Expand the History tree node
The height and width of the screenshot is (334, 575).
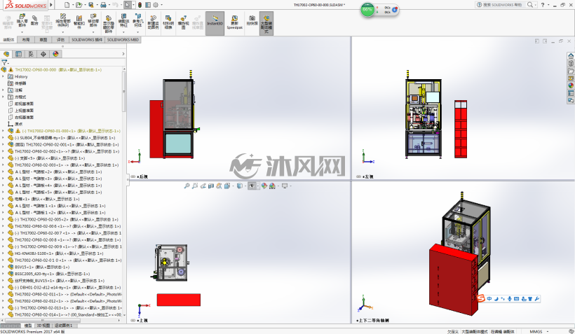point(4,76)
